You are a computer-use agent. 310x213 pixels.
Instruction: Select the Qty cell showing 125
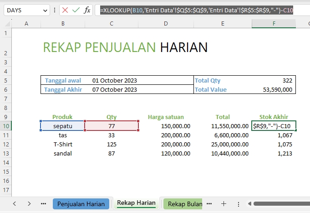(x=112, y=144)
